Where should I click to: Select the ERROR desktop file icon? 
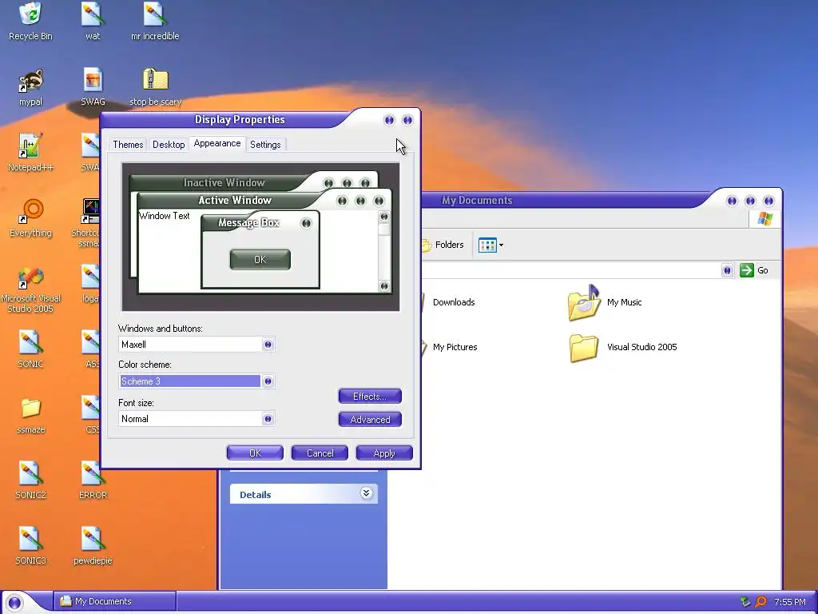tap(93, 474)
